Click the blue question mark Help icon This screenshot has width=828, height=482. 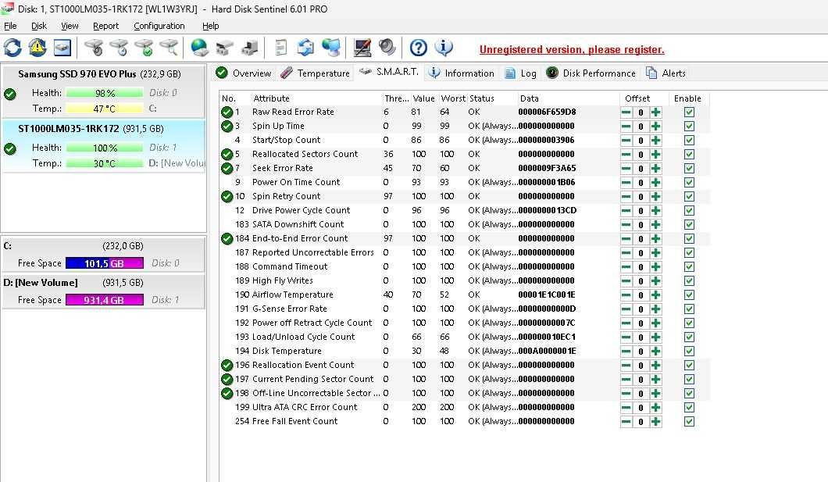(418, 48)
